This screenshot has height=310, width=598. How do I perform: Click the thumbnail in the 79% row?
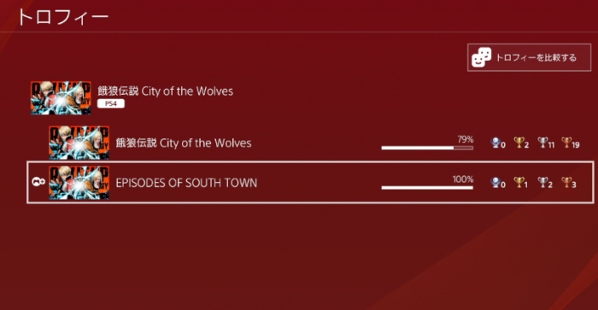[x=79, y=143]
